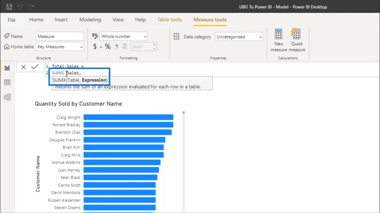380x213 pixels.
Task: Click the Craig Mills label
Action: [x=70, y=155]
